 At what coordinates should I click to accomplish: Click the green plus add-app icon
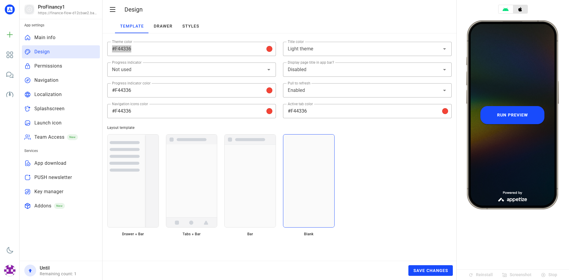[10, 35]
